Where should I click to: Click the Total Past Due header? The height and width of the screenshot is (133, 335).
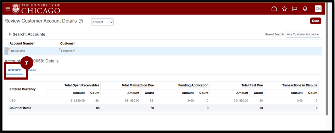252,85
